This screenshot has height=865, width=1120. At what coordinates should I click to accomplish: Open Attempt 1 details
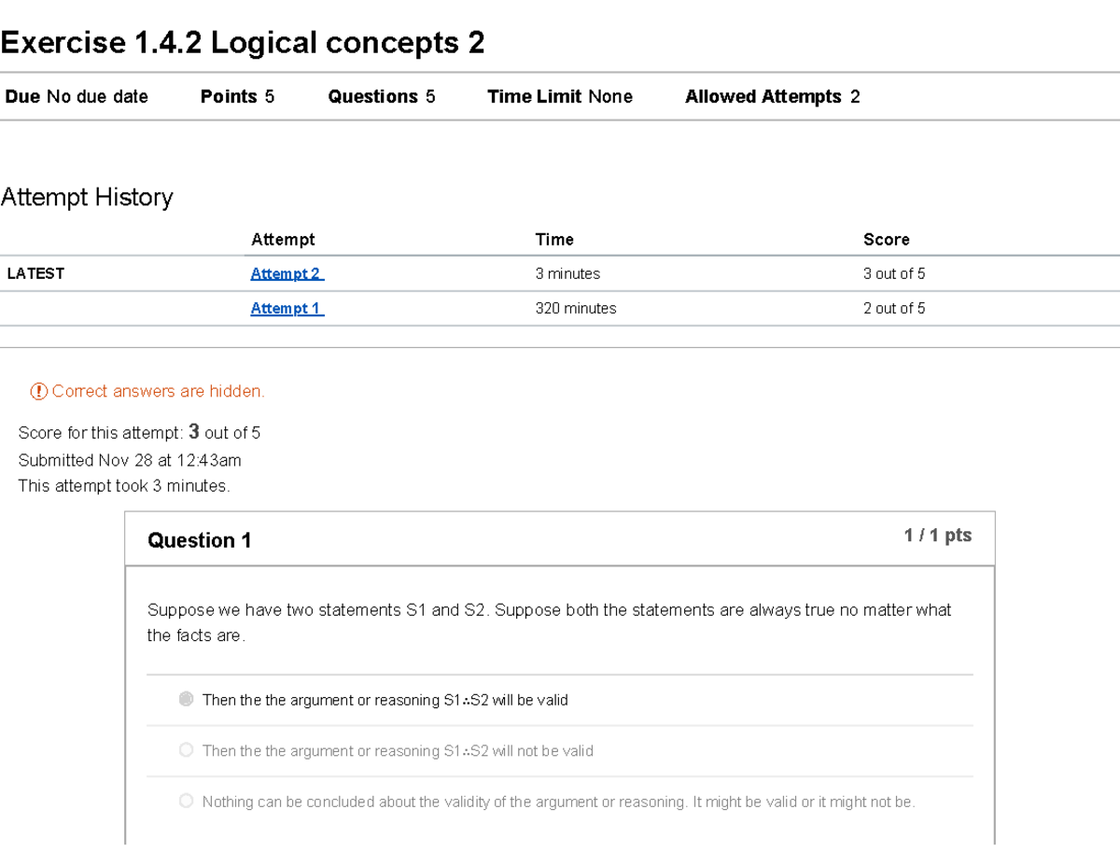coord(286,308)
